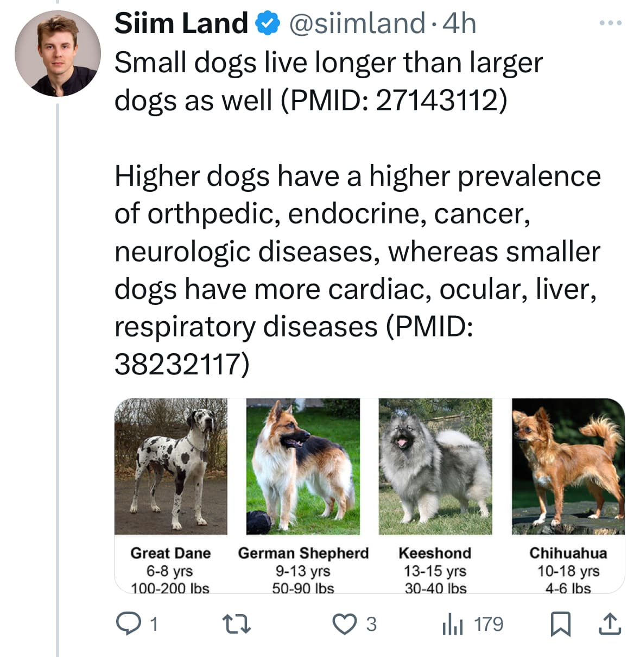Retweet using the repost arrows icon
Image resolution: width=640 pixels, height=657 pixels.
pyautogui.click(x=238, y=624)
